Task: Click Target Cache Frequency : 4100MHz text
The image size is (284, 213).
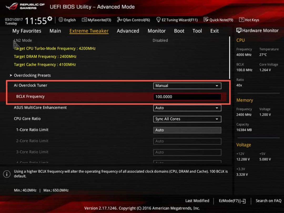Action: (45, 64)
